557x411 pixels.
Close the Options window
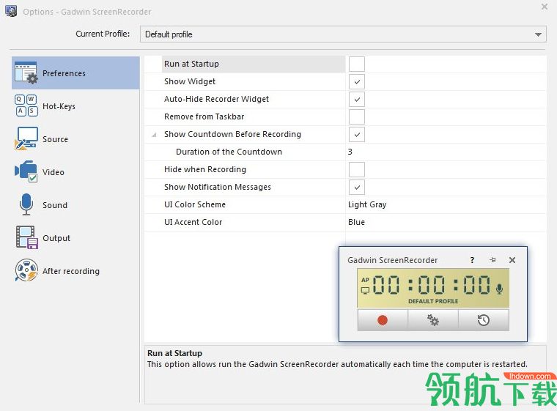click(x=545, y=7)
